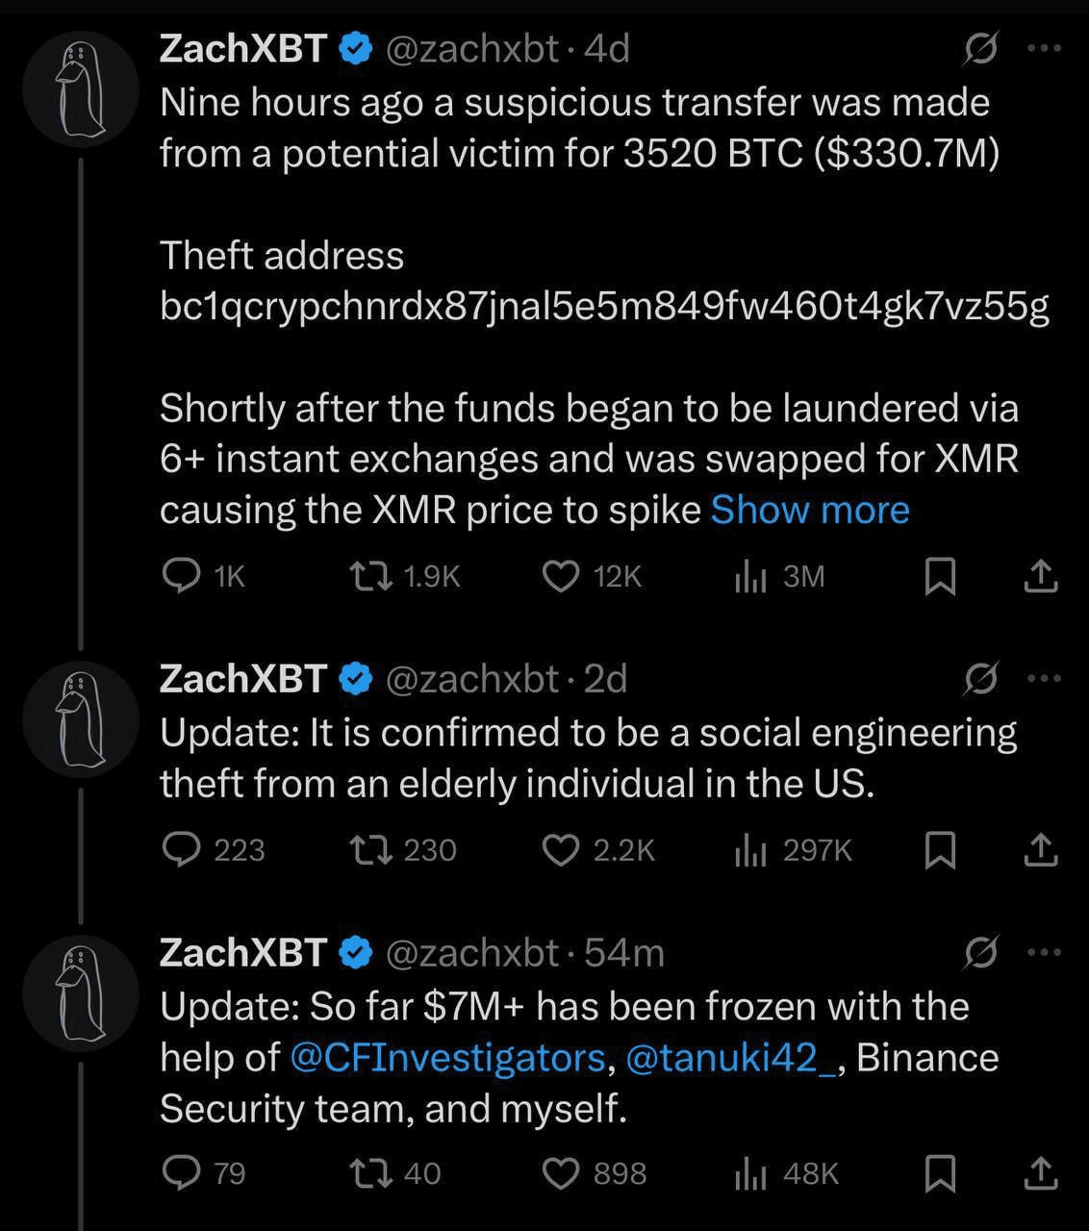1089x1231 pixels.
Task: Like the tweet with 898 likes
Action: coord(561,1173)
